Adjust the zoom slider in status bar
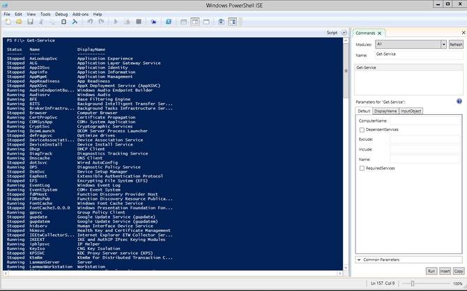Image resolution: width=467 pixels, height=291 pixels. click(x=413, y=283)
